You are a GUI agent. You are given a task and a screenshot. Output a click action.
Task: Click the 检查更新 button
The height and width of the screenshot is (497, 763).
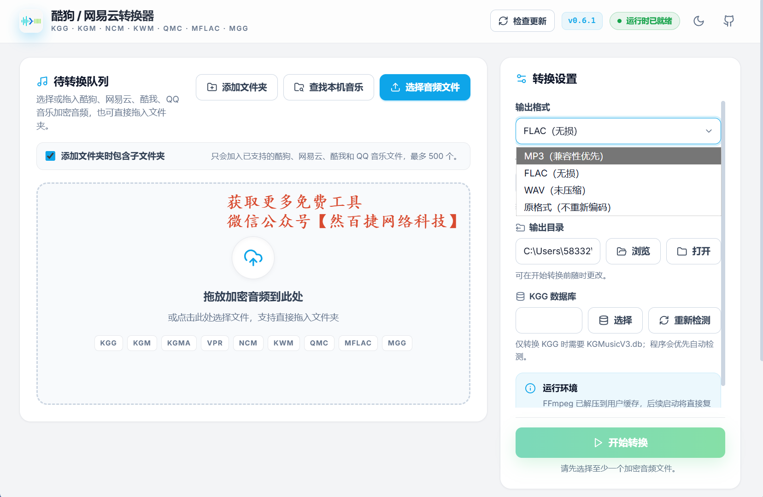[x=522, y=21]
